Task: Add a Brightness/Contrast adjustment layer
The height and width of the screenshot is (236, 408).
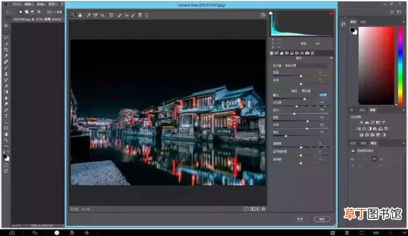Action: [361, 122]
